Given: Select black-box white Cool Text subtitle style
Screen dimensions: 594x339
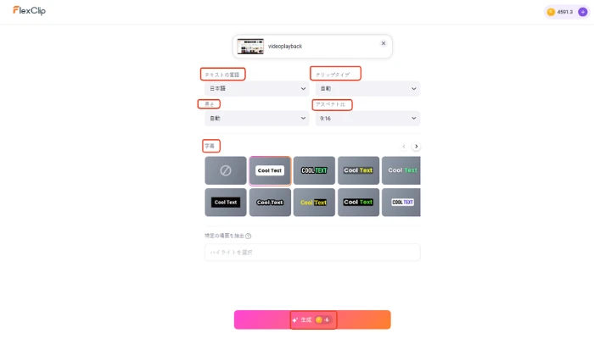Looking at the screenshot, I should pyautogui.click(x=226, y=203).
